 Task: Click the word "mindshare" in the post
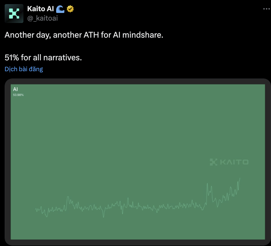coord(142,35)
